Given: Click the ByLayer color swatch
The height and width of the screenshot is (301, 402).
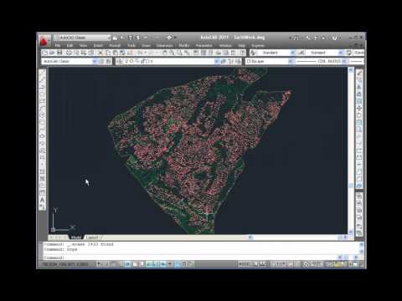Looking at the screenshot, I should 249,61.
